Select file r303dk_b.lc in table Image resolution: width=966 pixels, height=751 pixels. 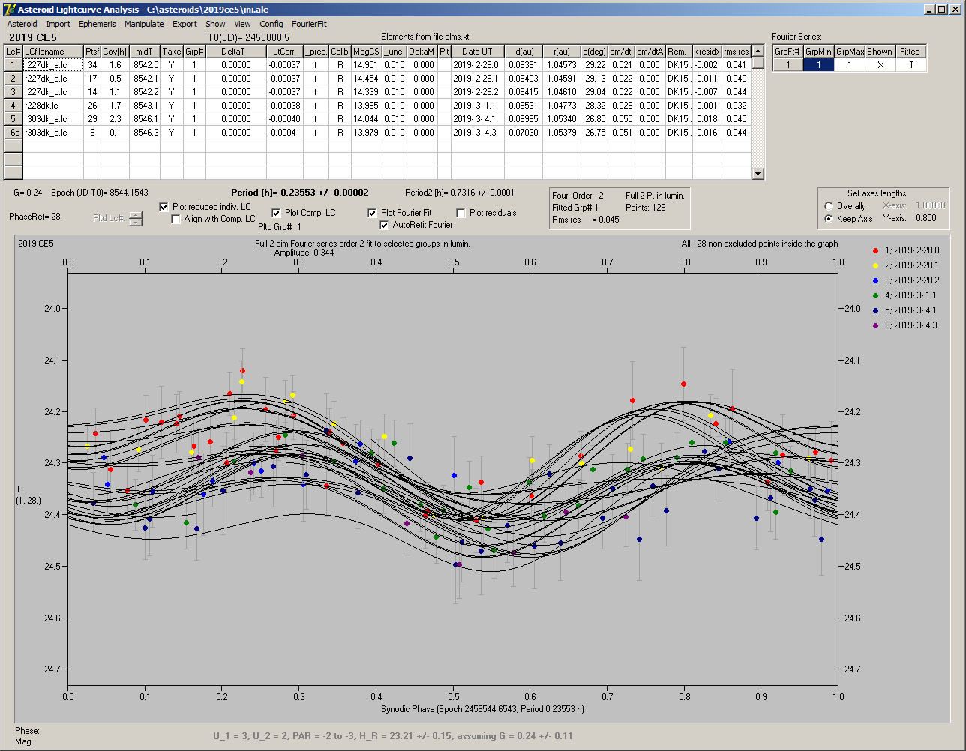click(53, 133)
